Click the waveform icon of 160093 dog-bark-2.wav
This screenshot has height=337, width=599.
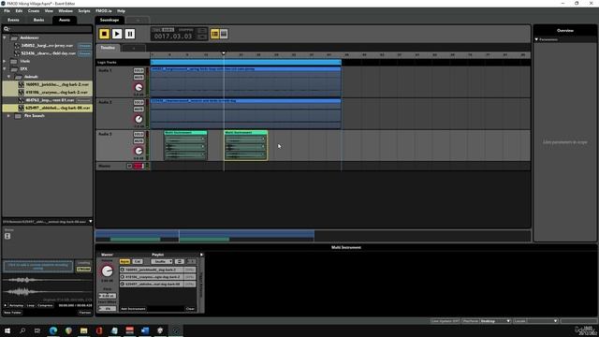pos(22,84)
